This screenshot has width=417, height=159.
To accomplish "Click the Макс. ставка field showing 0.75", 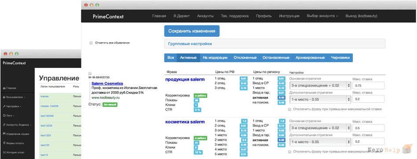I will [x=368, y=85].
